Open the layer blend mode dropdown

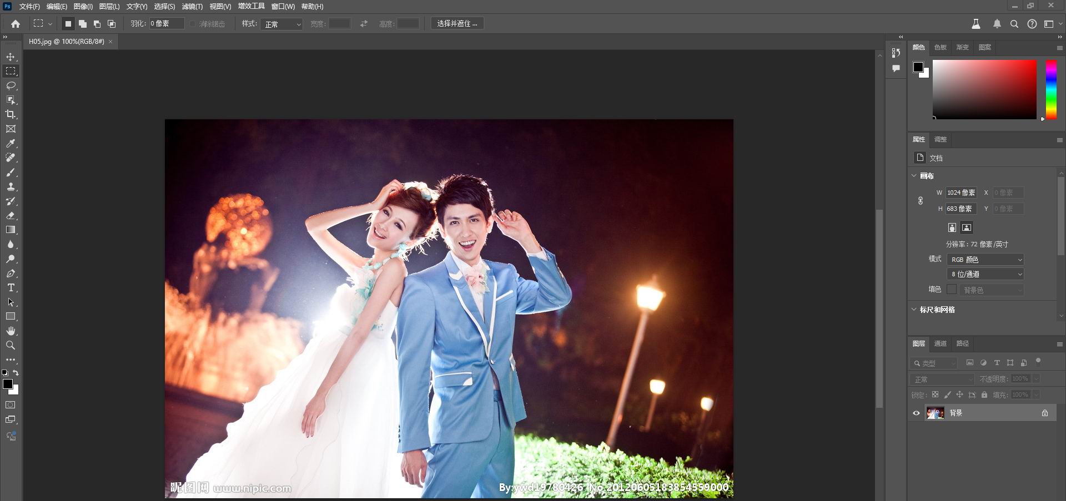click(942, 379)
